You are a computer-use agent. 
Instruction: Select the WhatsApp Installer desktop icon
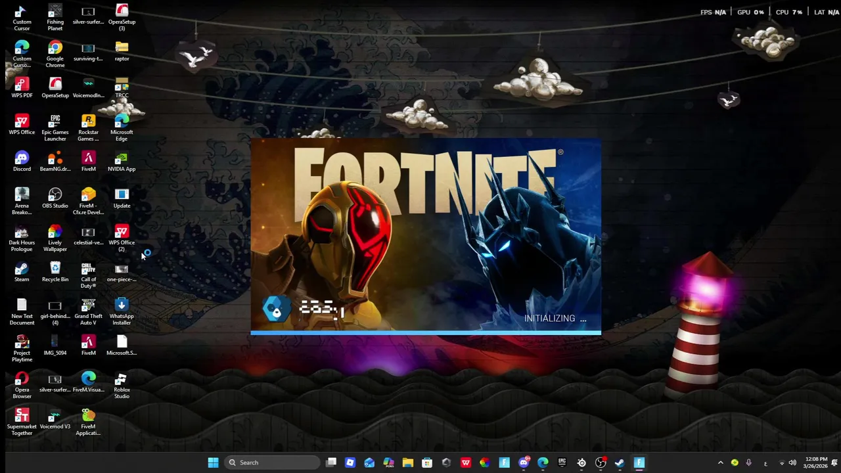pyautogui.click(x=122, y=312)
